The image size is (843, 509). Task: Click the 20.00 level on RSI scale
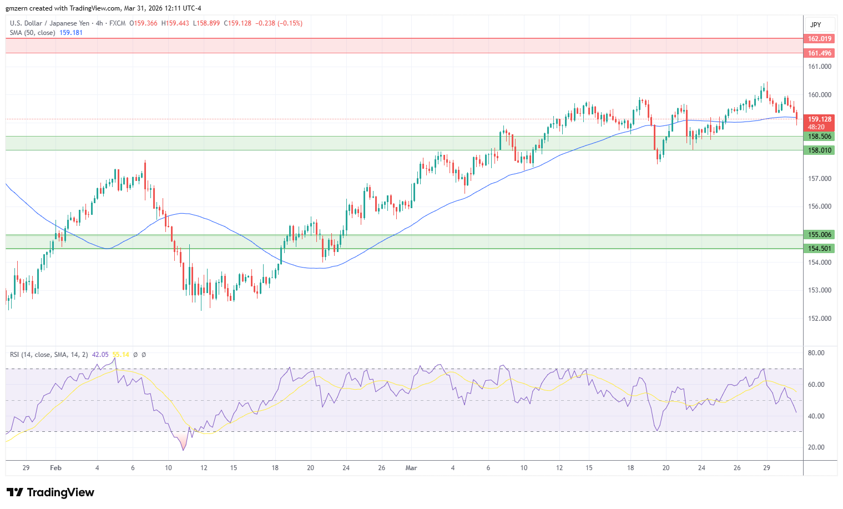(816, 447)
